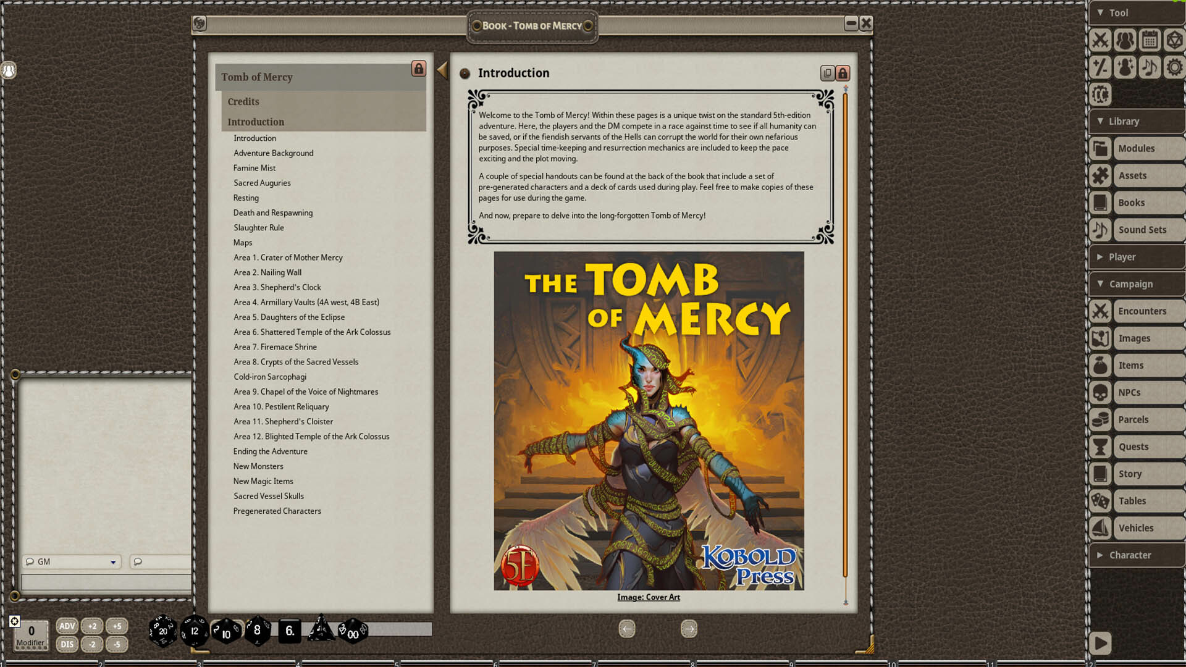Toggle the ADV advantage button
Screen dimensions: 1186x667
click(x=67, y=626)
